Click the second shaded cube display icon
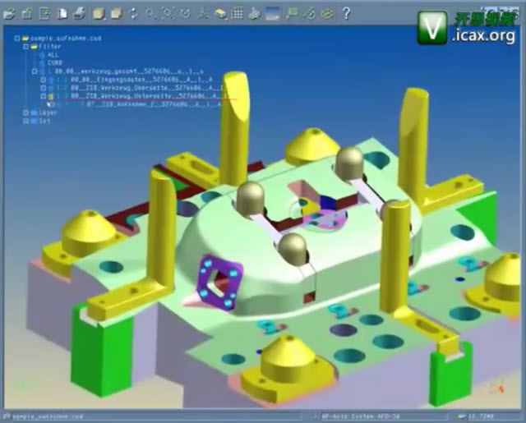 click(x=116, y=14)
